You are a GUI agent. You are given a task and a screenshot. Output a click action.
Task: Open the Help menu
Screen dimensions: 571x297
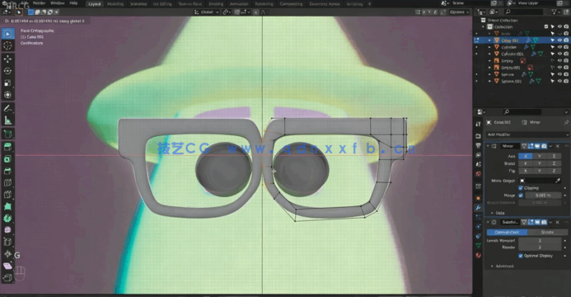point(73,3)
